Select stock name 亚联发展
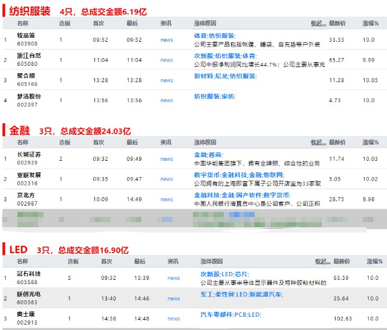This screenshot has width=387, height=330. point(29,175)
